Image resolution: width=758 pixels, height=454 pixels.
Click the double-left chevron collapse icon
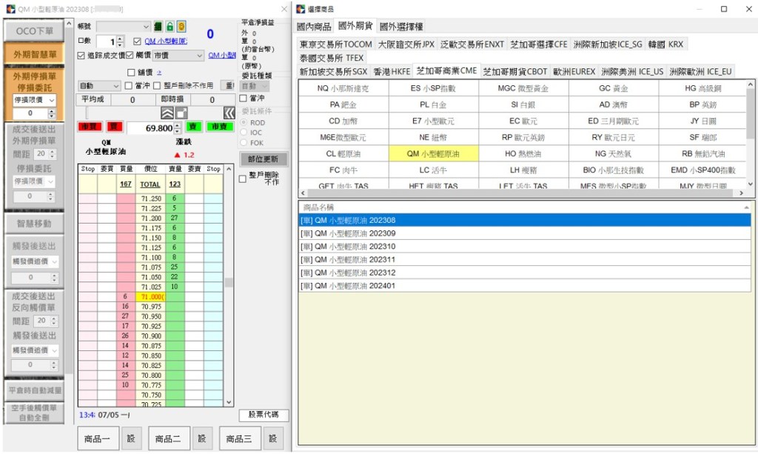(x=231, y=113)
